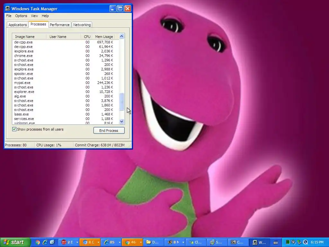Image resolution: width=329 pixels, height=247 pixels.
Task: Click the Task Manager taskbar button W...
Action: tap(260, 242)
